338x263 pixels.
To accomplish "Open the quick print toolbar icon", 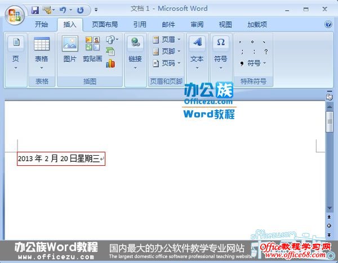I will [x=47, y=10].
